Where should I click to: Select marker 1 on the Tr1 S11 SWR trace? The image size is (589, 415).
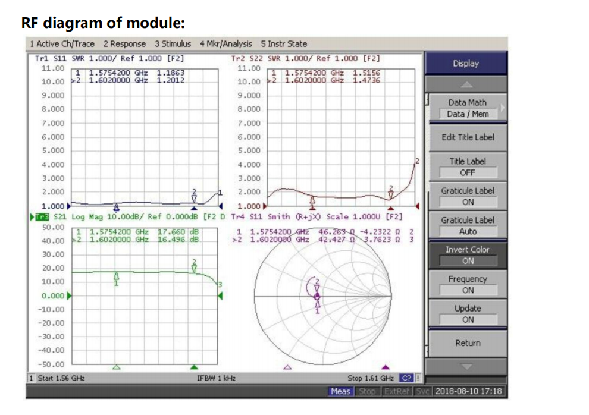coord(117,207)
